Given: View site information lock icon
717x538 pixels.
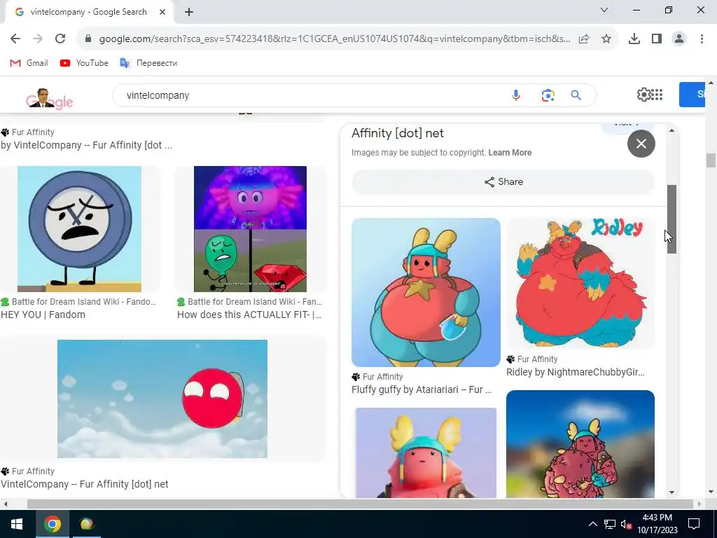Looking at the screenshot, I should click(88, 39).
